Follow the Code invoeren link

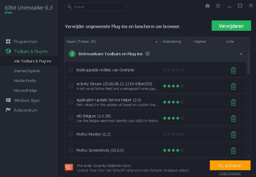(x=230, y=173)
